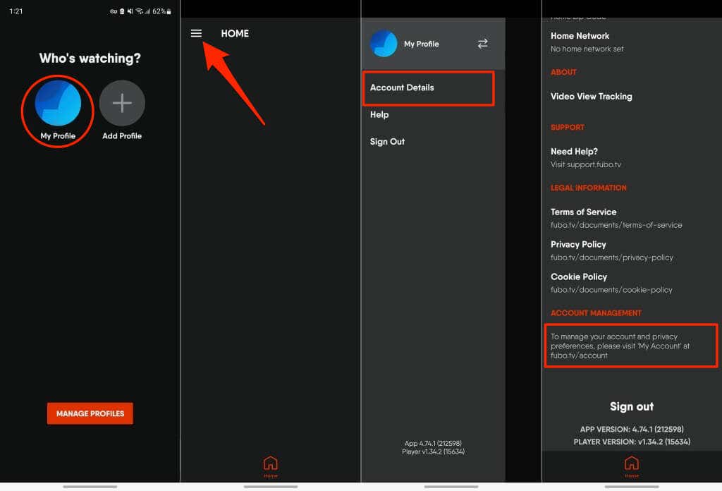
Task: Select the Home icon in bottom bar
Action: 271,463
